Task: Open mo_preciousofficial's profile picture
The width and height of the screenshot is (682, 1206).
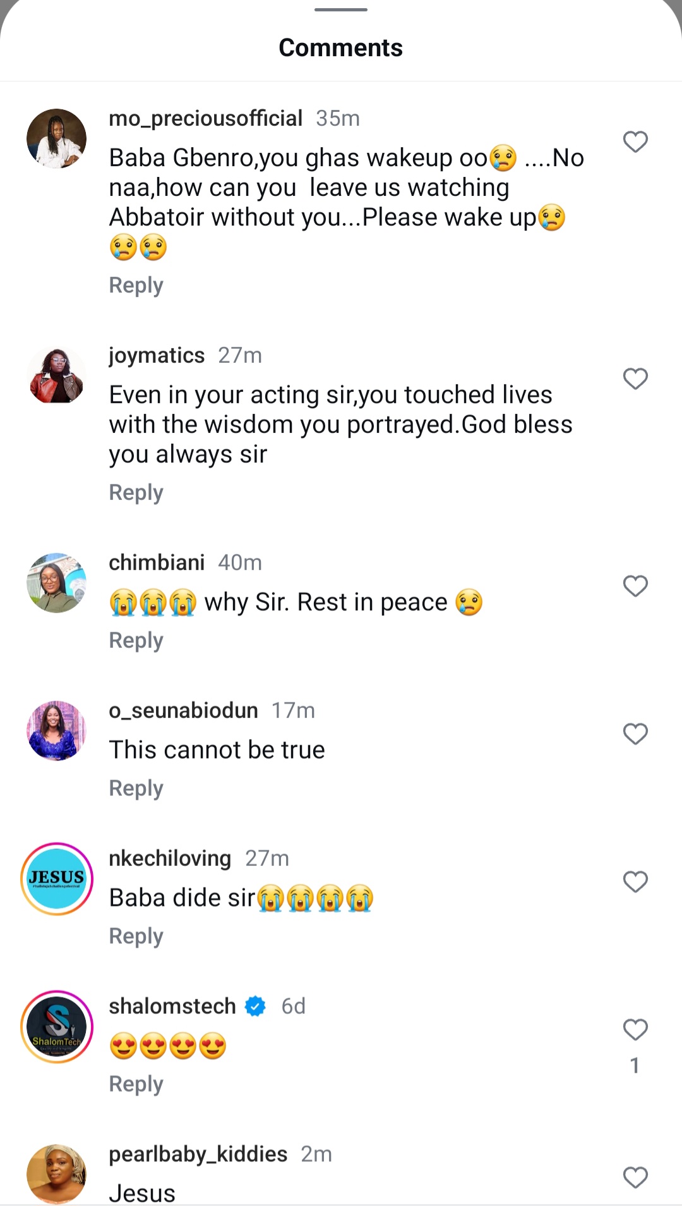Action: click(x=57, y=138)
